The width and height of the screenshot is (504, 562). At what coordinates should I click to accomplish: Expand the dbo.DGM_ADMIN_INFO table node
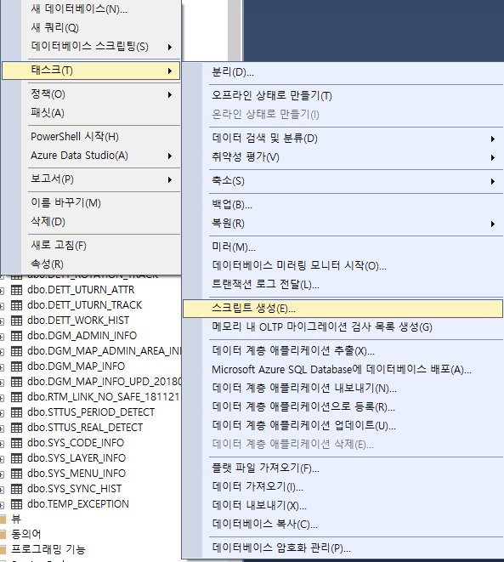(2, 337)
